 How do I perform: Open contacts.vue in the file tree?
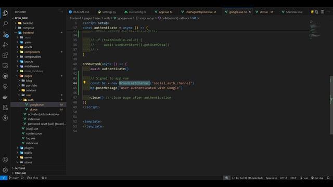[34, 133]
